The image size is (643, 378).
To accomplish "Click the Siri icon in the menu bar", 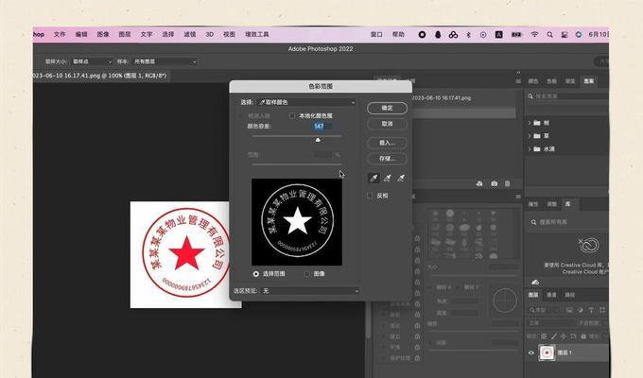I will tap(579, 35).
